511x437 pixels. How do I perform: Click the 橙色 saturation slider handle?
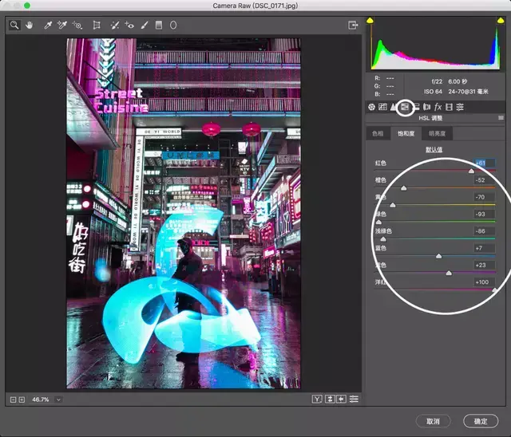(x=403, y=188)
